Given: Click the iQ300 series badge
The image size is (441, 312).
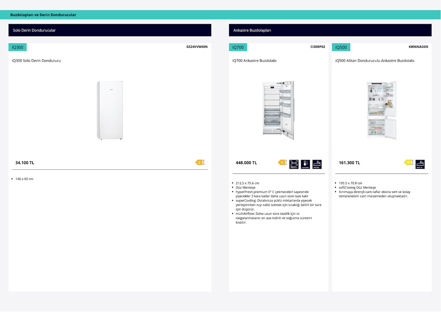Looking at the screenshot, I should [18, 47].
